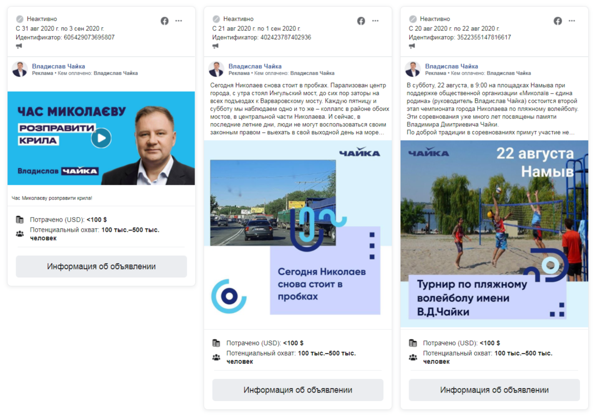
Task: Open Владислав Чайка page link in first ad
Action: click(x=59, y=66)
